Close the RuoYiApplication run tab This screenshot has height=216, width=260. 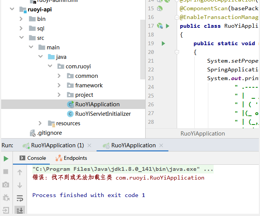coord(161,145)
